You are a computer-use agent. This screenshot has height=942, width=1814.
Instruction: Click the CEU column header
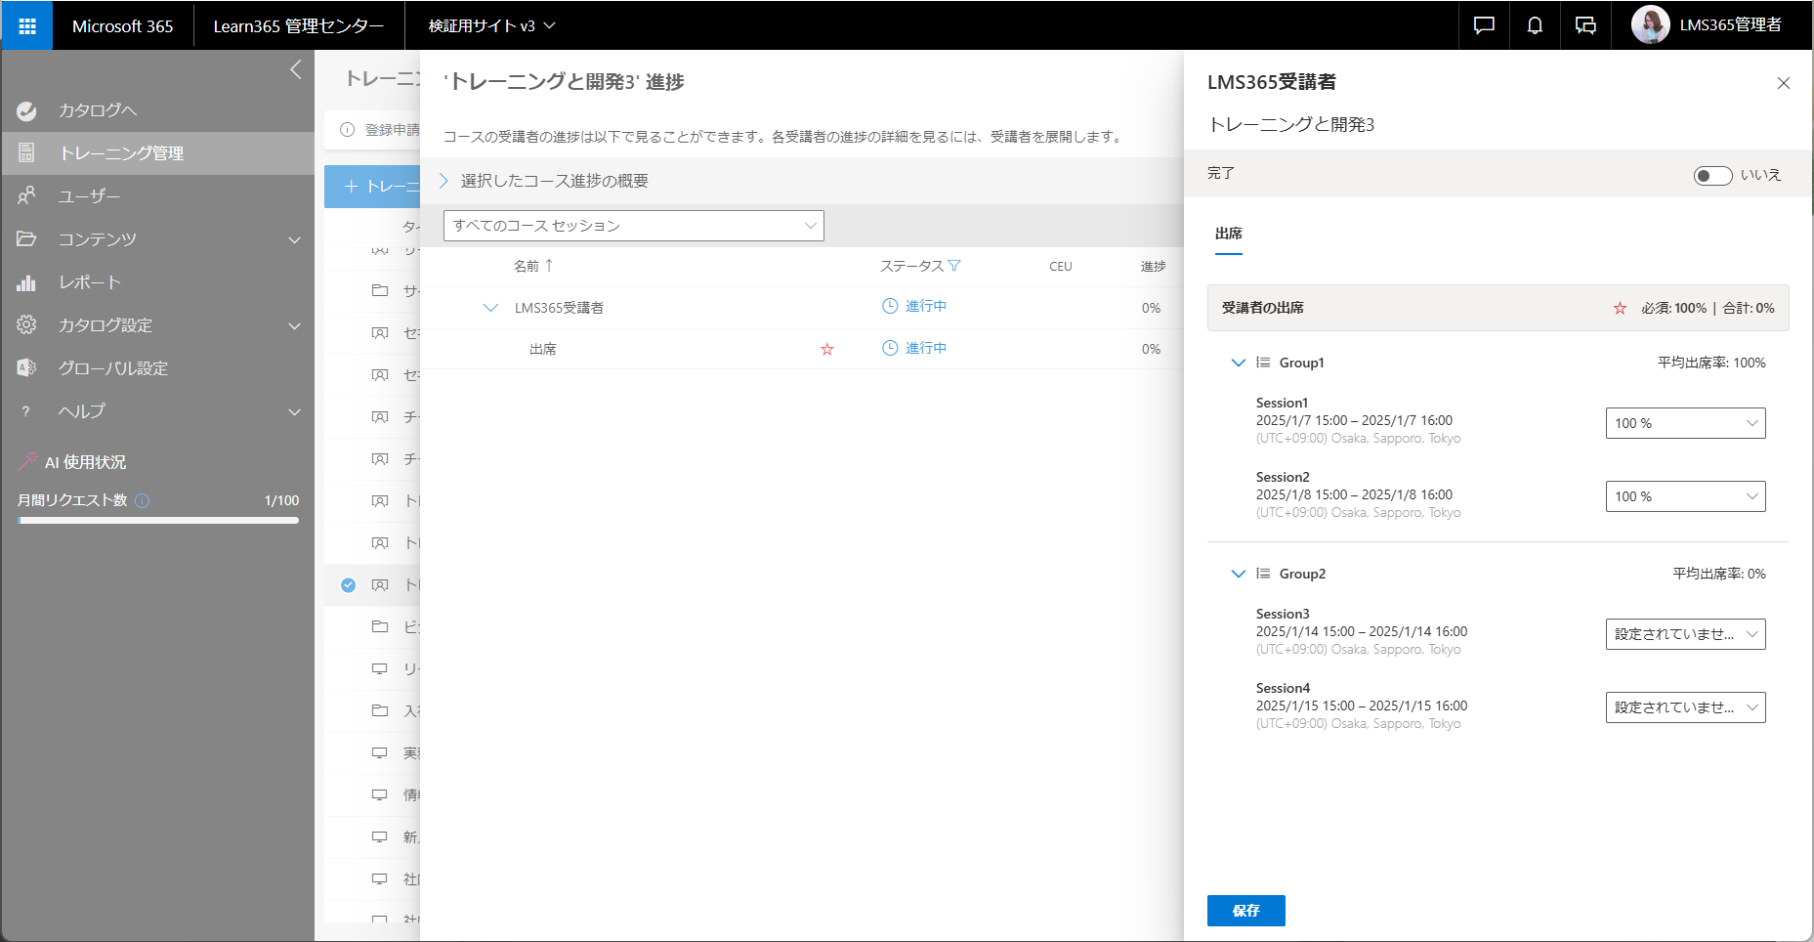[1061, 266]
